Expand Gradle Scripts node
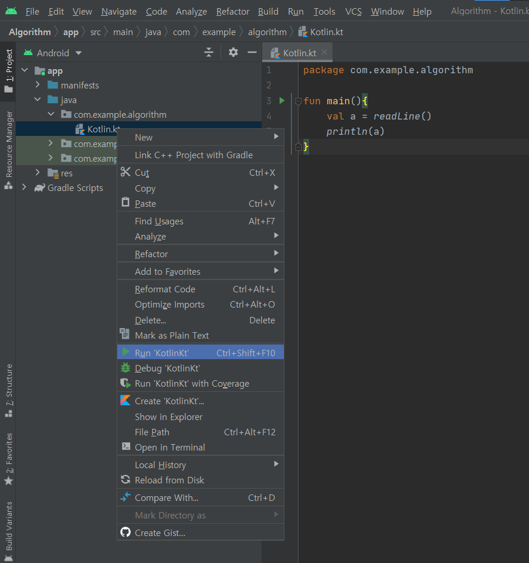 point(24,187)
